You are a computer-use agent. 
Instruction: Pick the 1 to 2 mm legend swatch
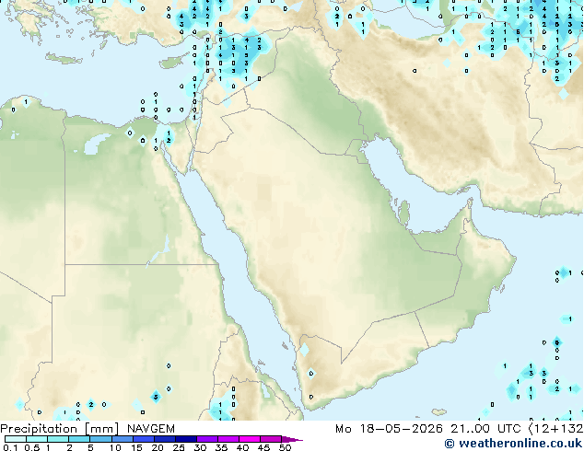(58, 439)
